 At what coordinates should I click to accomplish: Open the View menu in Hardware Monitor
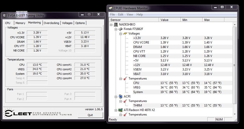click(x=130, y=14)
